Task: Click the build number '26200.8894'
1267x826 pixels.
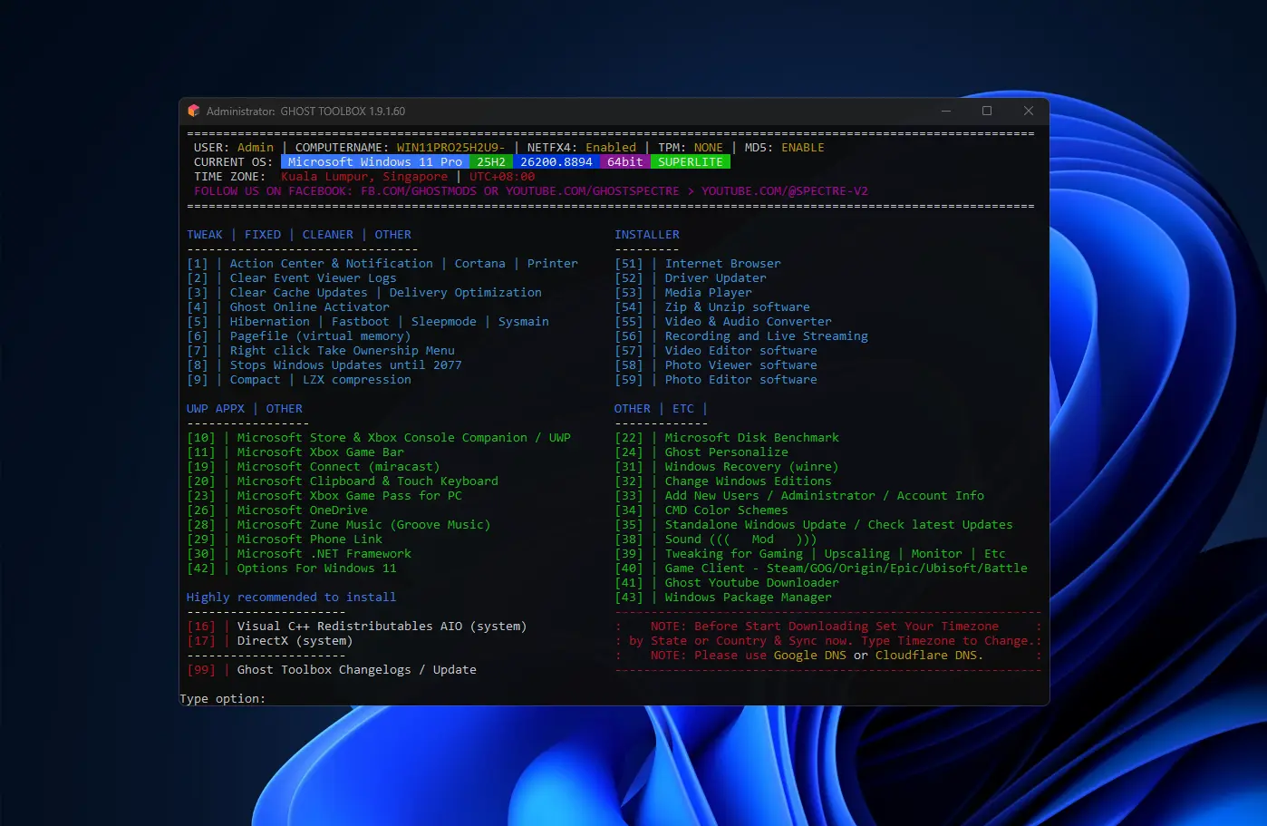Action: (556, 162)
